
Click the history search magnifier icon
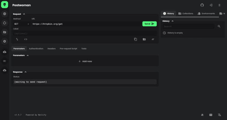click(219, 26)
